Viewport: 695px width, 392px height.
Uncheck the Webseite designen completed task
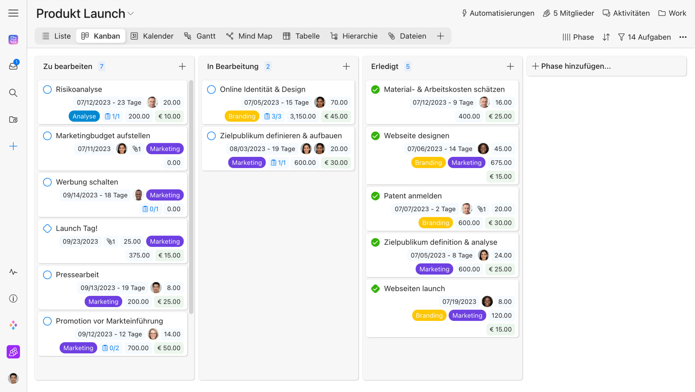click(375, 135)
